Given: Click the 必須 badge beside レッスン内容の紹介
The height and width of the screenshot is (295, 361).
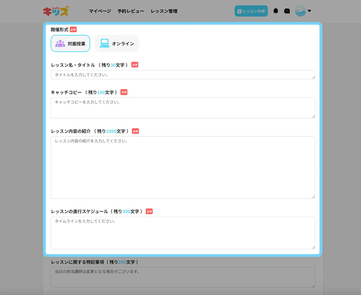Looking at the screenshot, I should click(135, 131).
